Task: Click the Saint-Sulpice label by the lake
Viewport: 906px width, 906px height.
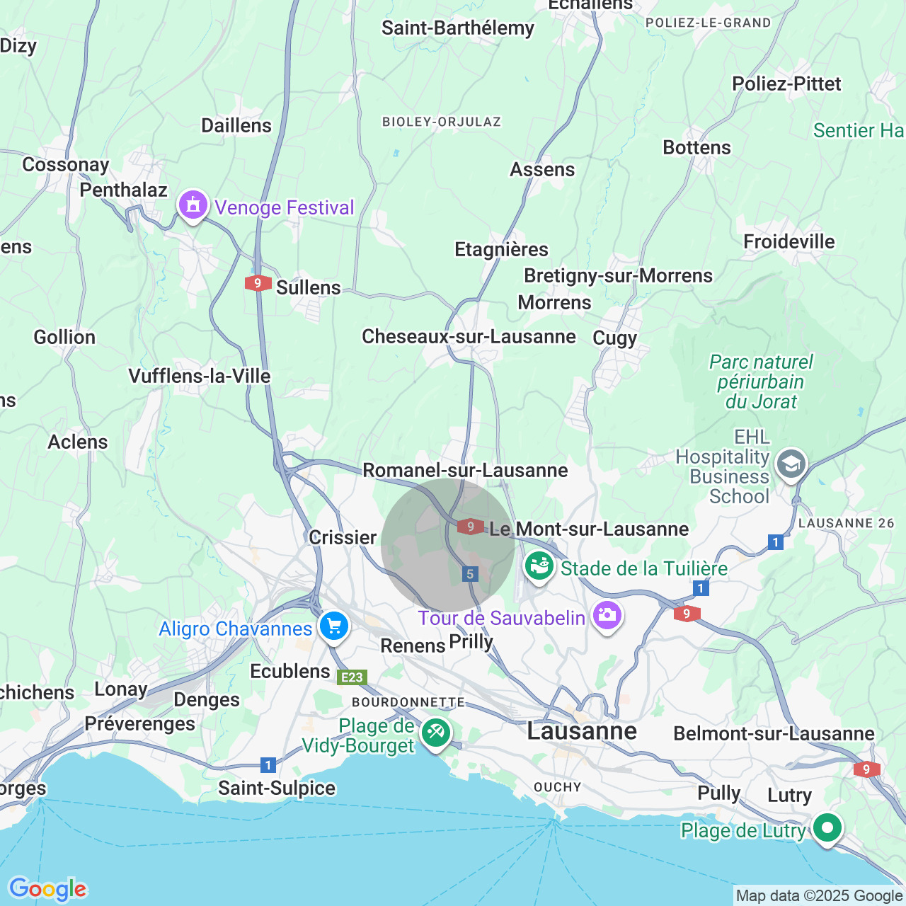Action: (x=277, y=788)
